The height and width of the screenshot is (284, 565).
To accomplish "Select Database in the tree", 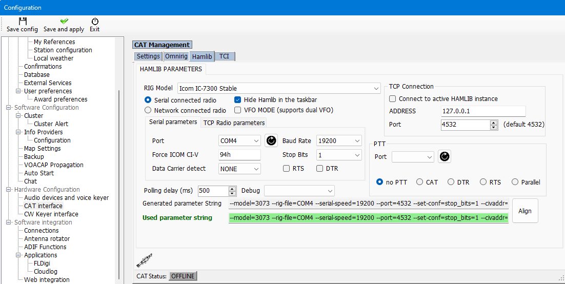I will tap(37, 75).
